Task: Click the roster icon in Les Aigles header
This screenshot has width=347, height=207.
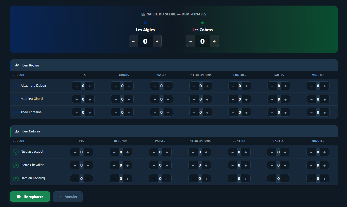Action: pyautogui.click(x=17, y=65)
